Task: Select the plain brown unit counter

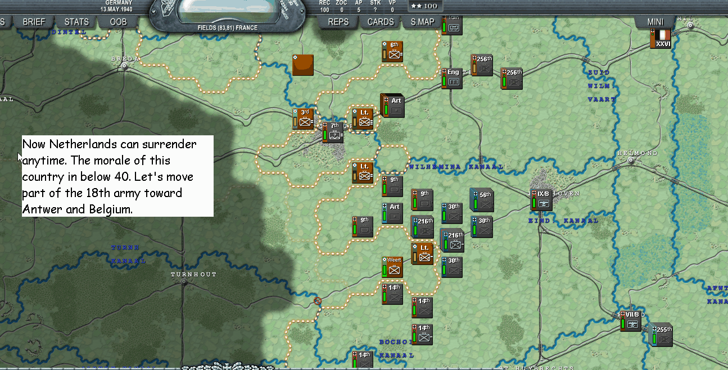Action: click(303, 65)
